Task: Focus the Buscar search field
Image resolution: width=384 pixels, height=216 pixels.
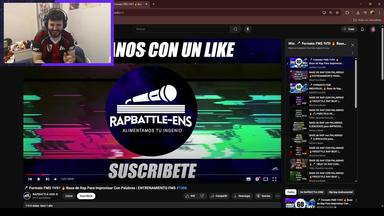Action: 181,29
